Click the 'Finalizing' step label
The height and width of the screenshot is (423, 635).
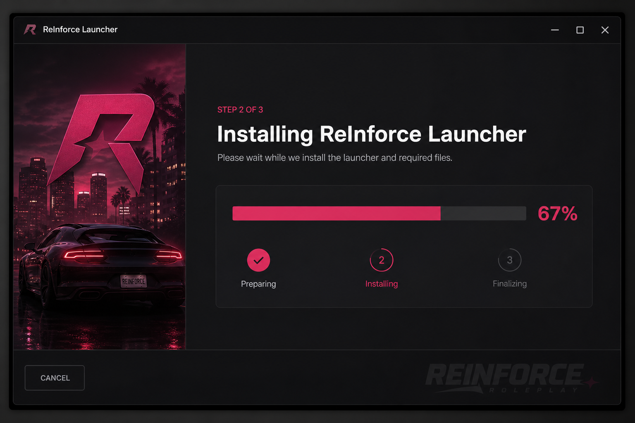(x=510, y=284)
